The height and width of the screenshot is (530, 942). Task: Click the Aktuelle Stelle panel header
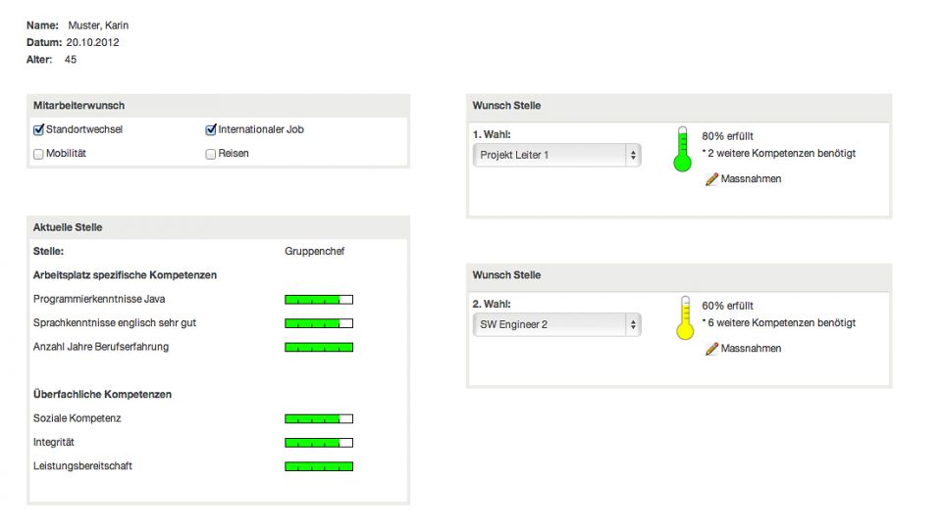click(218, 227)
